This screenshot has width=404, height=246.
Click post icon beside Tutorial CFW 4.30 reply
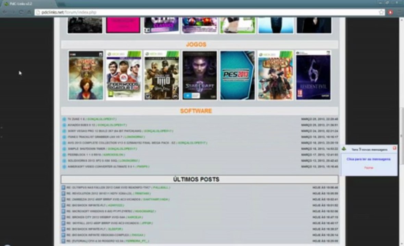tap(63, 241)
